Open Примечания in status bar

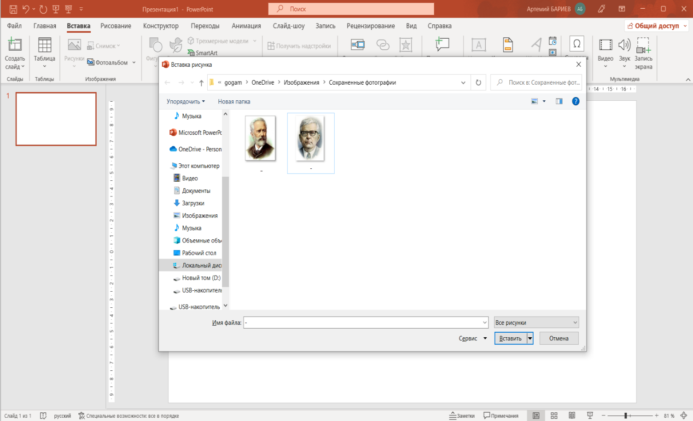tap(501, 415)
